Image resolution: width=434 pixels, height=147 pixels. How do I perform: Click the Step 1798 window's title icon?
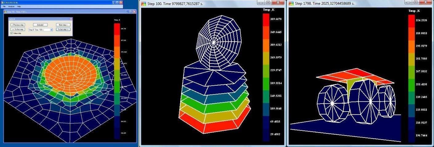tap(291, 3)
